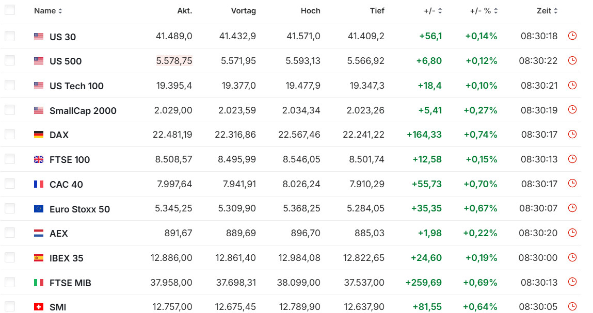Click the clock icon in the SMI row

point(572,306)
